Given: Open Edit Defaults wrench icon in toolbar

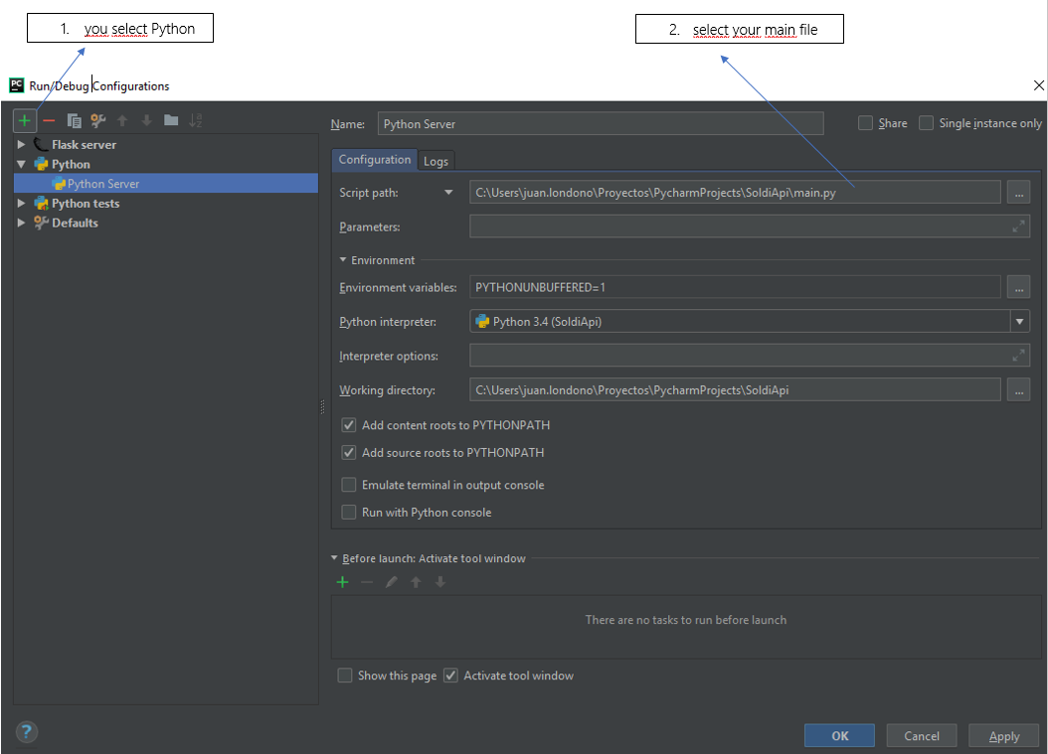Looking at the screenshot, I should [98, 121].
